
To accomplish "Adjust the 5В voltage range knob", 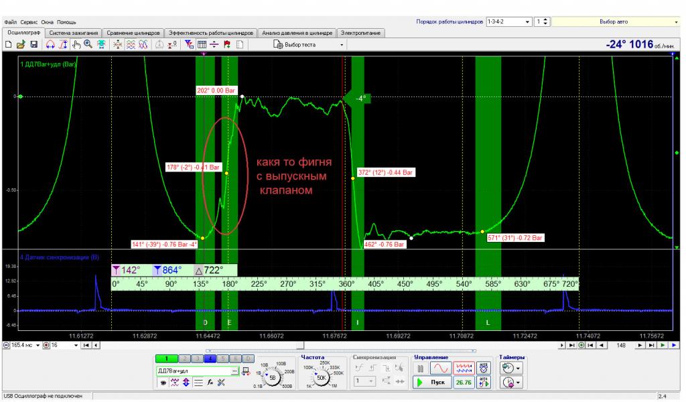I will tap(272, 377).
